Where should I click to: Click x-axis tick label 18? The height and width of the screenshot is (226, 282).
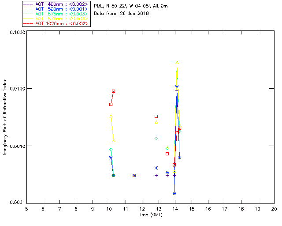pos(241,209)
